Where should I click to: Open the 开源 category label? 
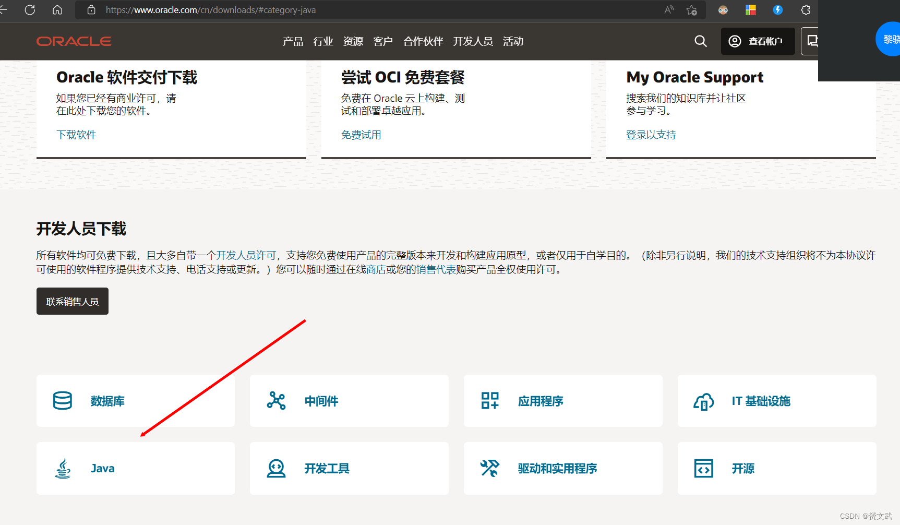pyautogui.click(x=743, y=469)
